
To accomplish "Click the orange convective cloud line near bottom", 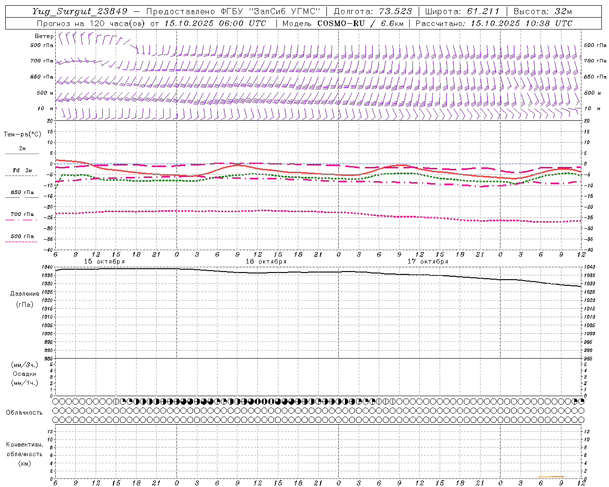I will click(551, 477).
